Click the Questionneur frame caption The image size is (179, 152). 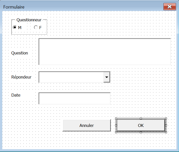point(29,20)
